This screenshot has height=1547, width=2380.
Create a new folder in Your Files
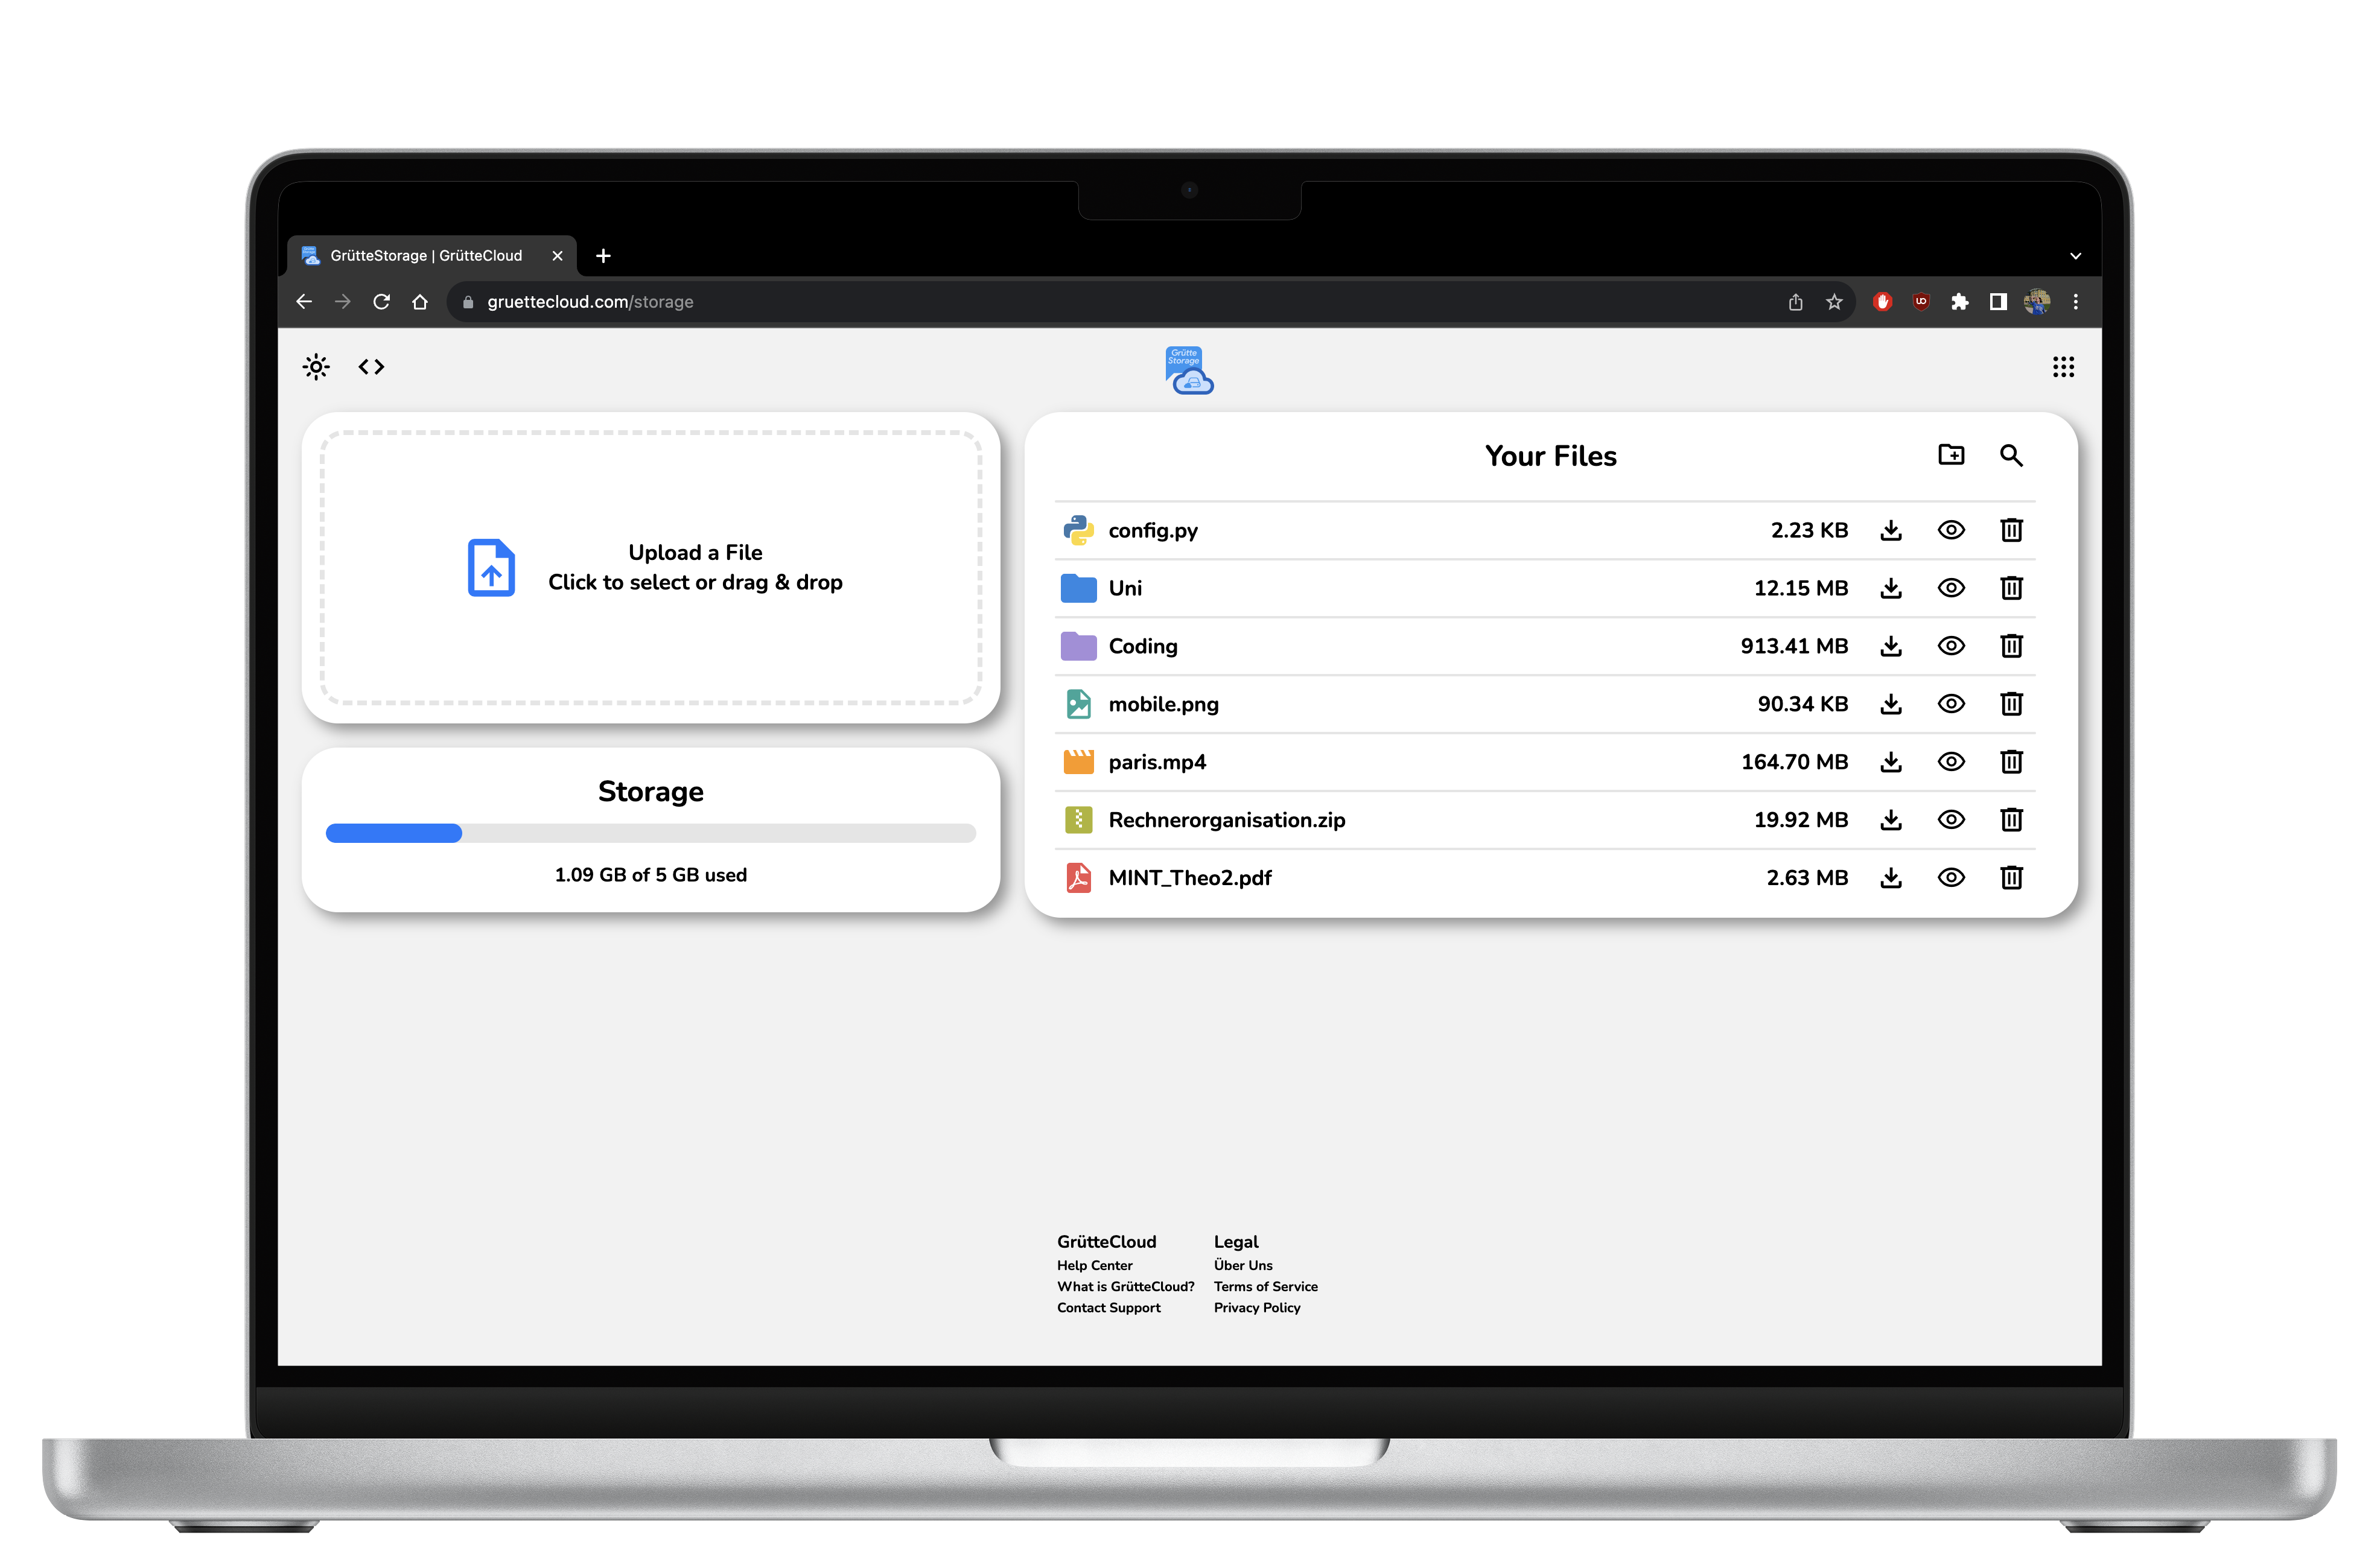coord(1951,455)
